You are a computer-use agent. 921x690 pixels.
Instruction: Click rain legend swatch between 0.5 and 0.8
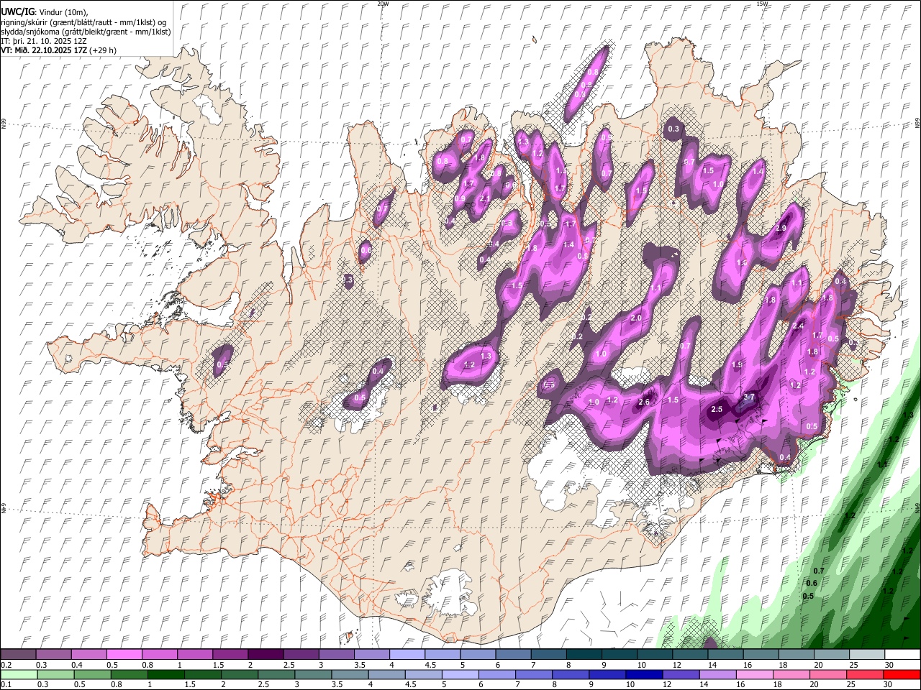pos(92,674)
